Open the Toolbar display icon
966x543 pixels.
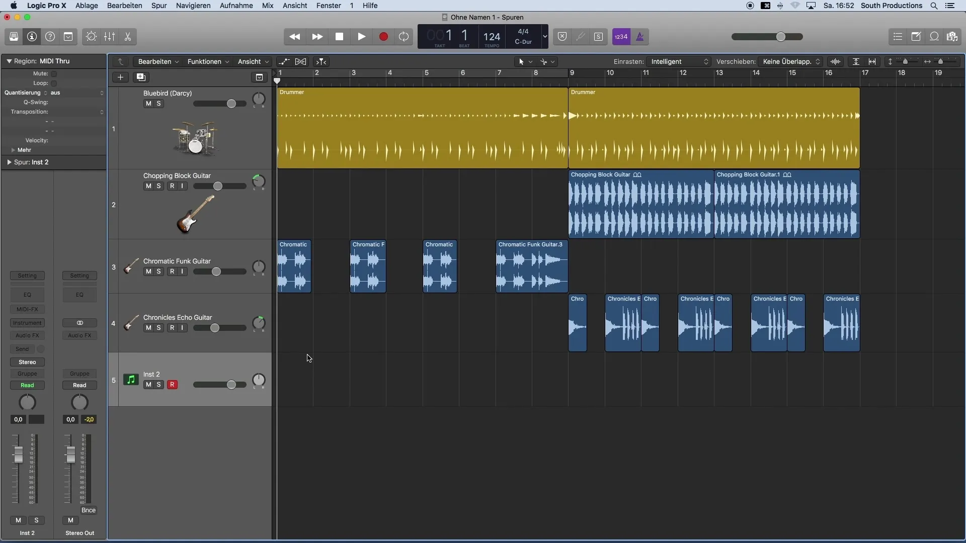click(68, 37)
